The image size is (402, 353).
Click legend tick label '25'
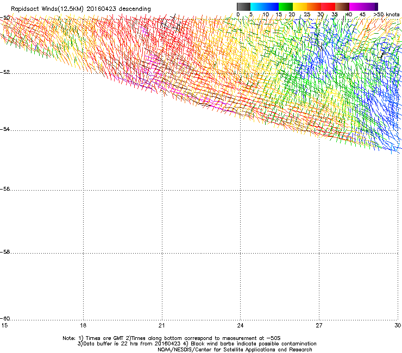coord(307,15)
